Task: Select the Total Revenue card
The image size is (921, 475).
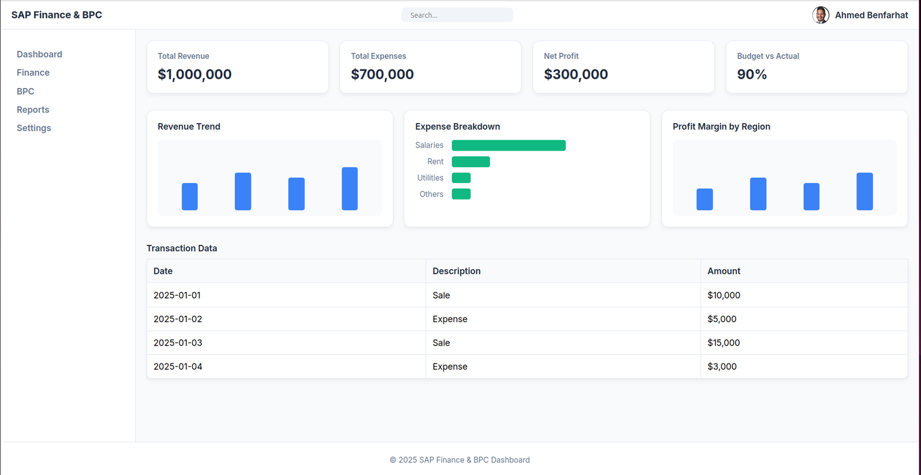Action: [237, 67]
